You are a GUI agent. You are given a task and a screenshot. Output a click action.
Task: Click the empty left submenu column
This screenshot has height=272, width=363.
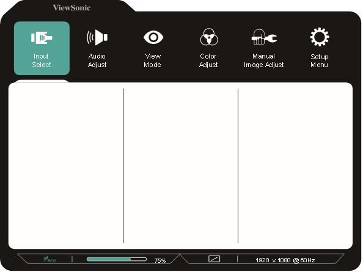(x=65, y=166)
